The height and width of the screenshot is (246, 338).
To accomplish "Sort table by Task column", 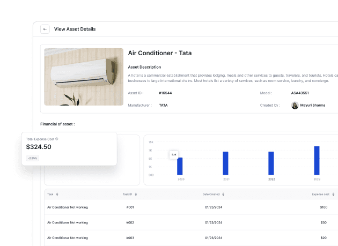I will (x=57, y=194).
